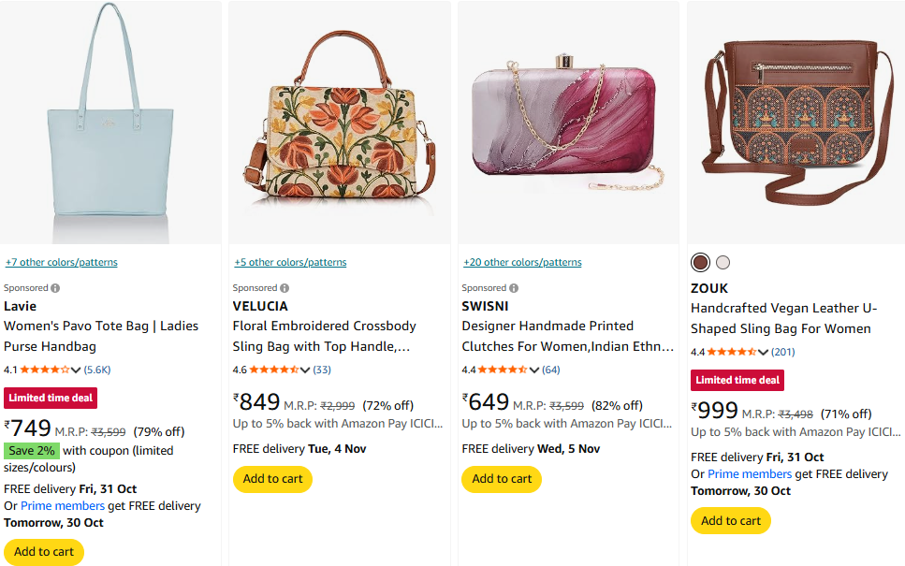Expand the rating dropdown arrow for Lavie bag
Screen dimensions: 905x566
77,370
